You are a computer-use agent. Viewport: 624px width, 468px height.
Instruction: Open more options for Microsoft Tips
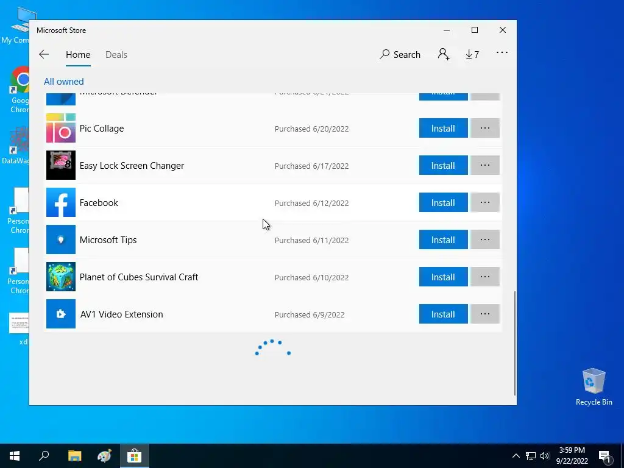point(484,239)
